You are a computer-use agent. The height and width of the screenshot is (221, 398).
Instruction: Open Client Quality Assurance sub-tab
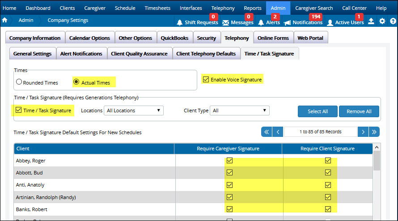(x=140, y=54)
